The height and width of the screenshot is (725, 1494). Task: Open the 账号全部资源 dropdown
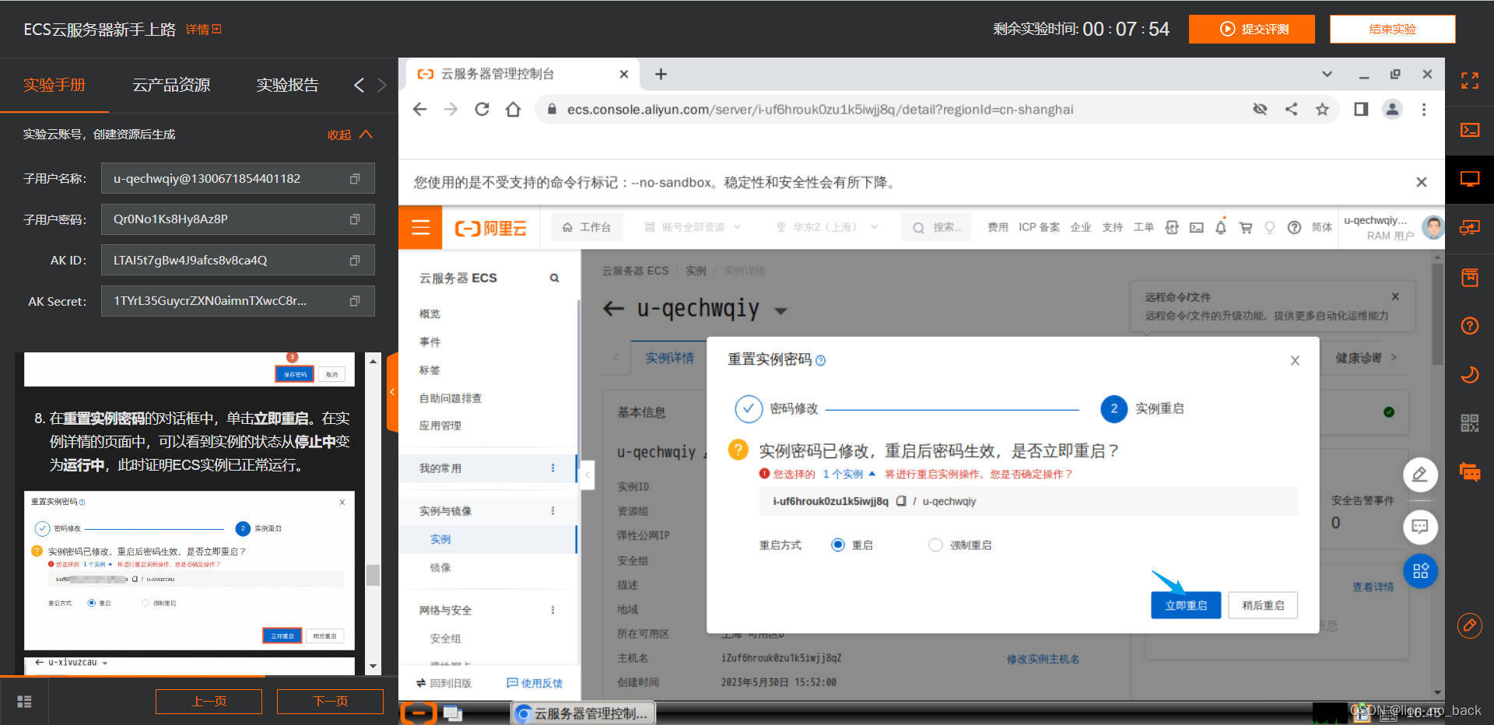(693, 227)
